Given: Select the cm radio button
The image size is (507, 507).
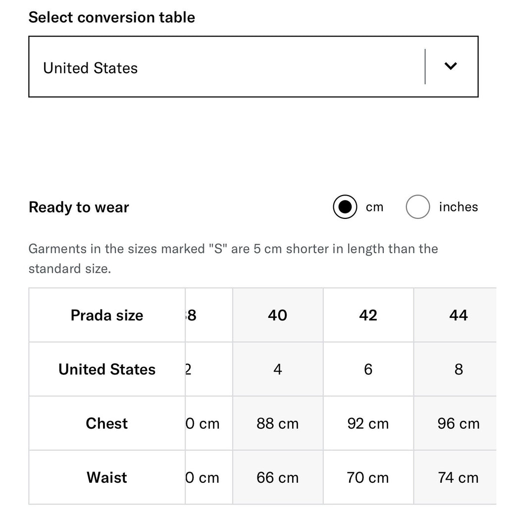Looking at the screenshot, I should [345, 207].
